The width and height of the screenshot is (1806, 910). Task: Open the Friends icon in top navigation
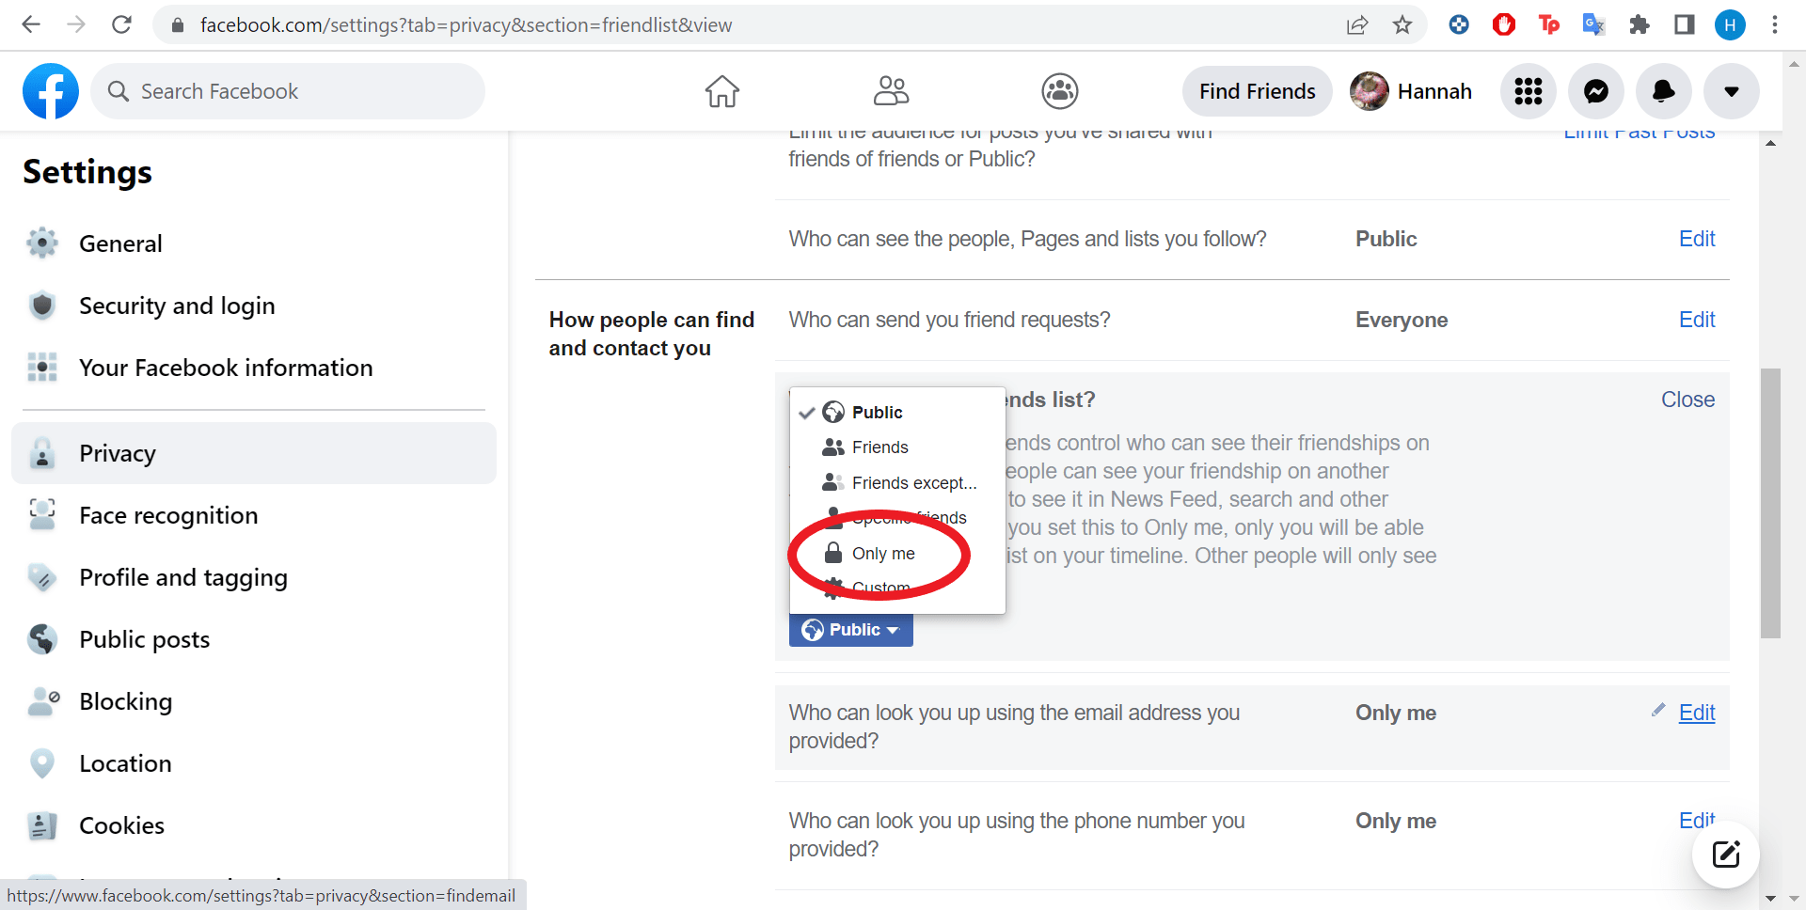[x=891, y=91]
